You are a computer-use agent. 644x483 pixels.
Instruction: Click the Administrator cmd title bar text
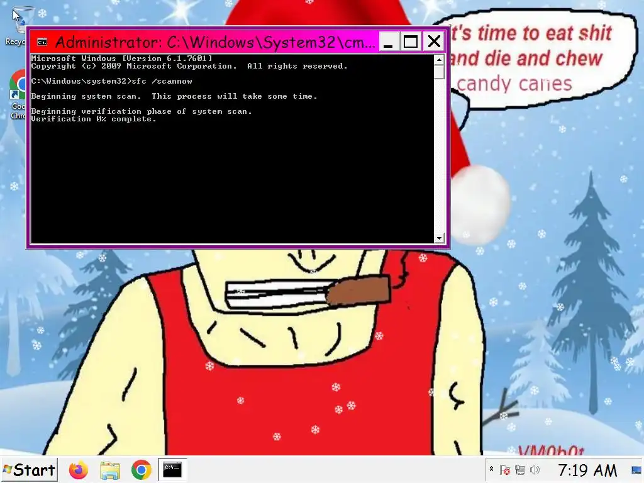pyautogui.click(x=215, y=42)
